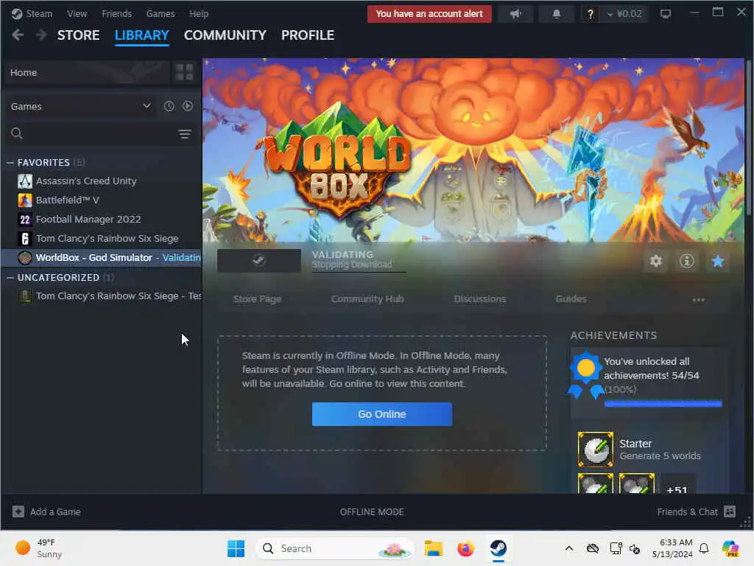Open the Steam menu logo
The image size is (754, 566).
[17, 14]
